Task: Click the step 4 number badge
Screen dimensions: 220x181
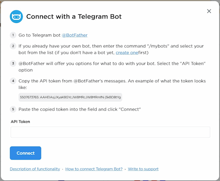Action: pos(13,81)
